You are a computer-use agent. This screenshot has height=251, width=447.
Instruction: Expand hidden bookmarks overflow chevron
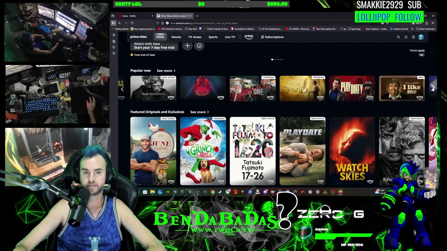(x=412, y=29)
